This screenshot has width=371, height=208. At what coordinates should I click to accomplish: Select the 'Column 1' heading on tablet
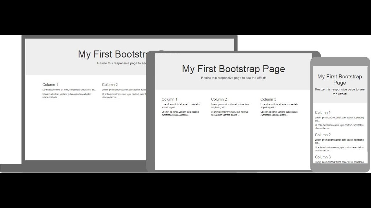(x=170, y=99)
